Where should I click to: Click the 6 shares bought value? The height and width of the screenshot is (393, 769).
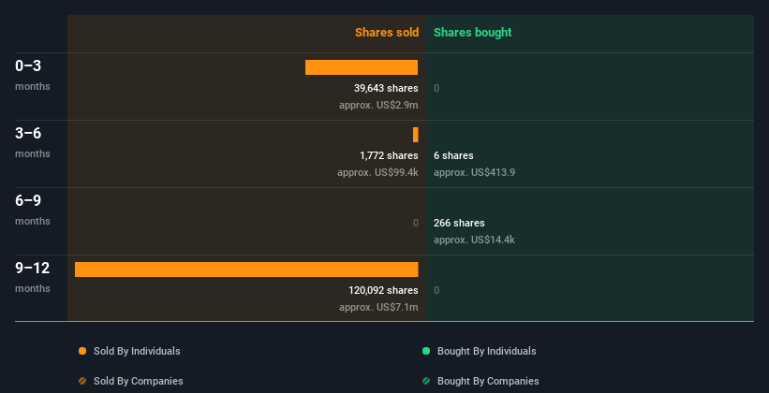[453, 155]
